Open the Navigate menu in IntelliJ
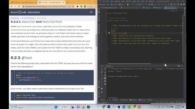 tap(117, 1)
